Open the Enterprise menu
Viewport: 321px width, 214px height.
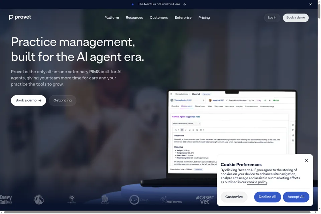(x=183, y=18)
